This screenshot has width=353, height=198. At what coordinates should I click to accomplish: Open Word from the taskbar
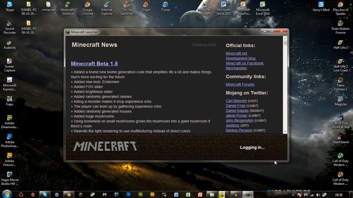pos(176,195)
